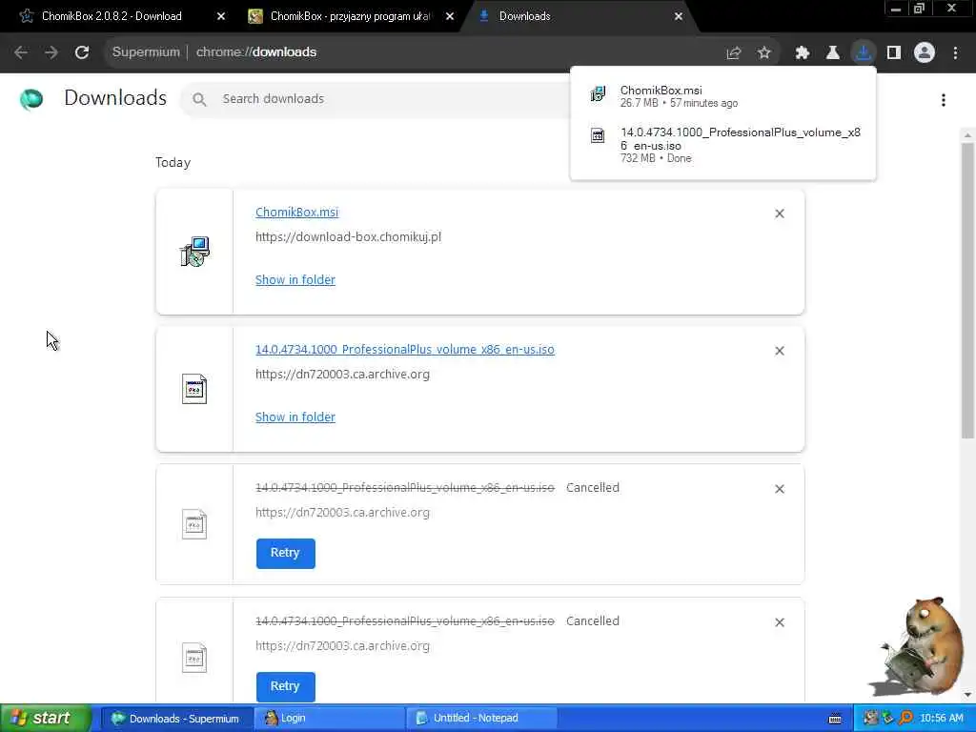Click the completed ISO file icon
Viewport: 976px width, 732px height.
pos(194,389)
